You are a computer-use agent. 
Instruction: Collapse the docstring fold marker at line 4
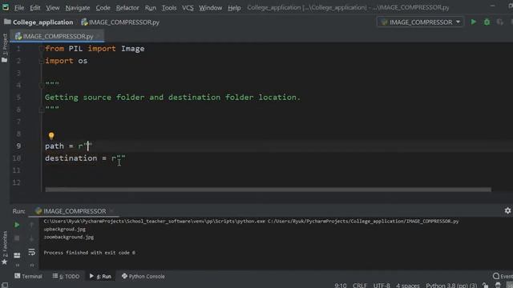(41, 86)
